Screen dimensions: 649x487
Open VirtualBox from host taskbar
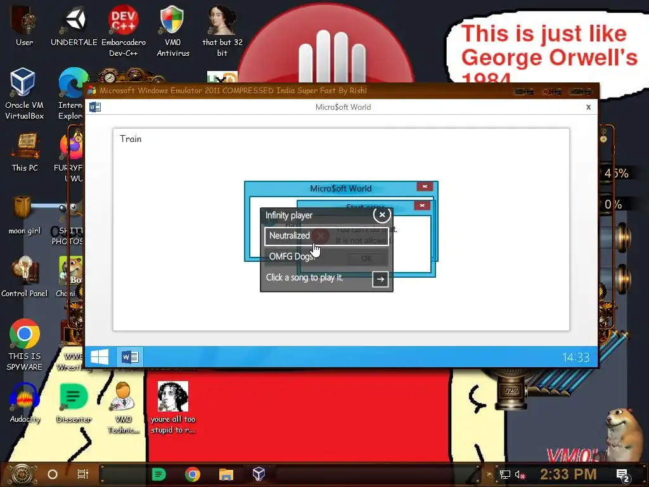click(x=259, y=474)
